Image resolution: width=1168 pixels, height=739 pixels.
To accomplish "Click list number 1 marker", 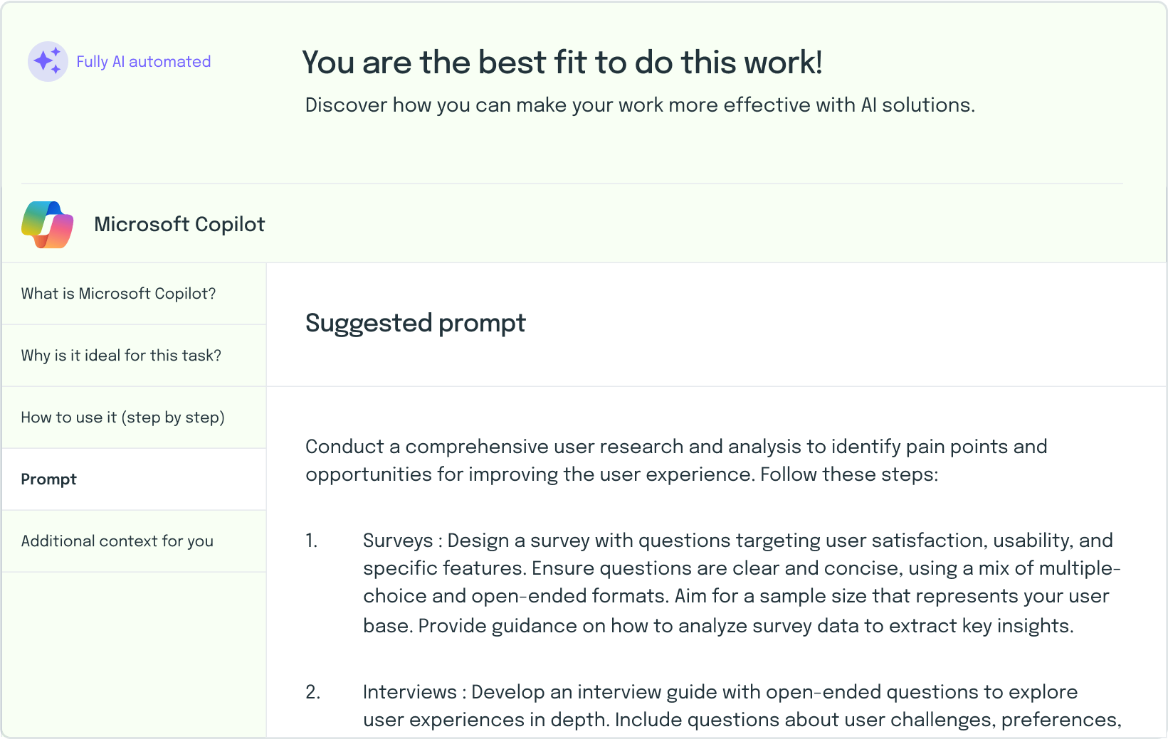I will click(312, 541).
